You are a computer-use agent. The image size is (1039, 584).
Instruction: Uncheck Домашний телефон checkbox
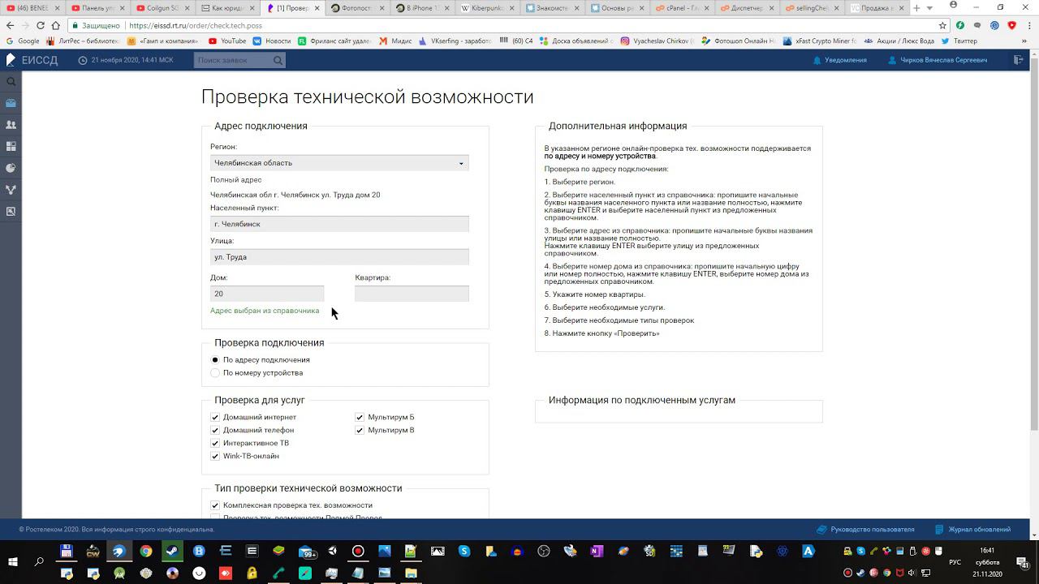pyautogui.click(x=215, y=431)
